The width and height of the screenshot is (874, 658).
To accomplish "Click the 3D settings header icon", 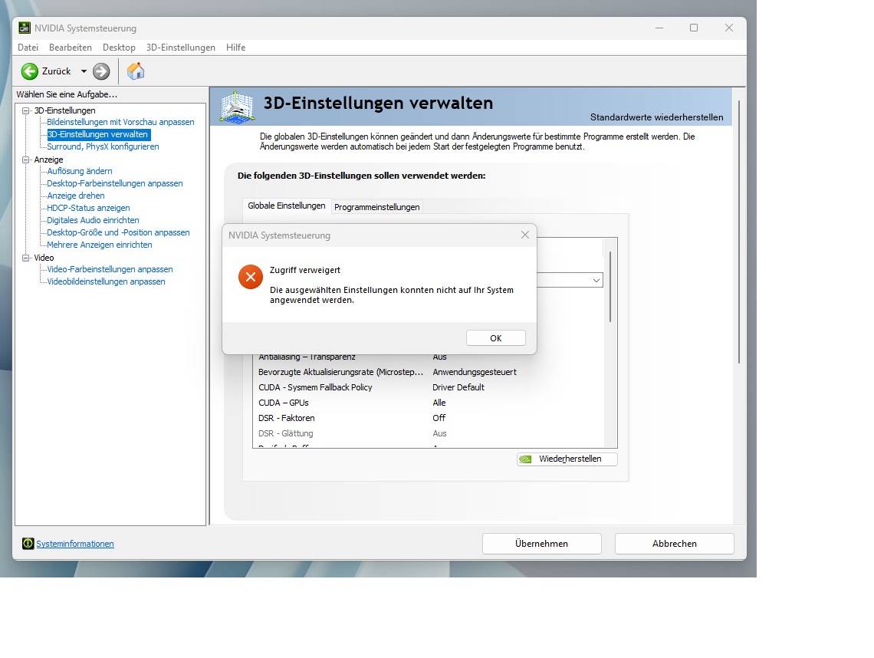I will pos(238,107).
